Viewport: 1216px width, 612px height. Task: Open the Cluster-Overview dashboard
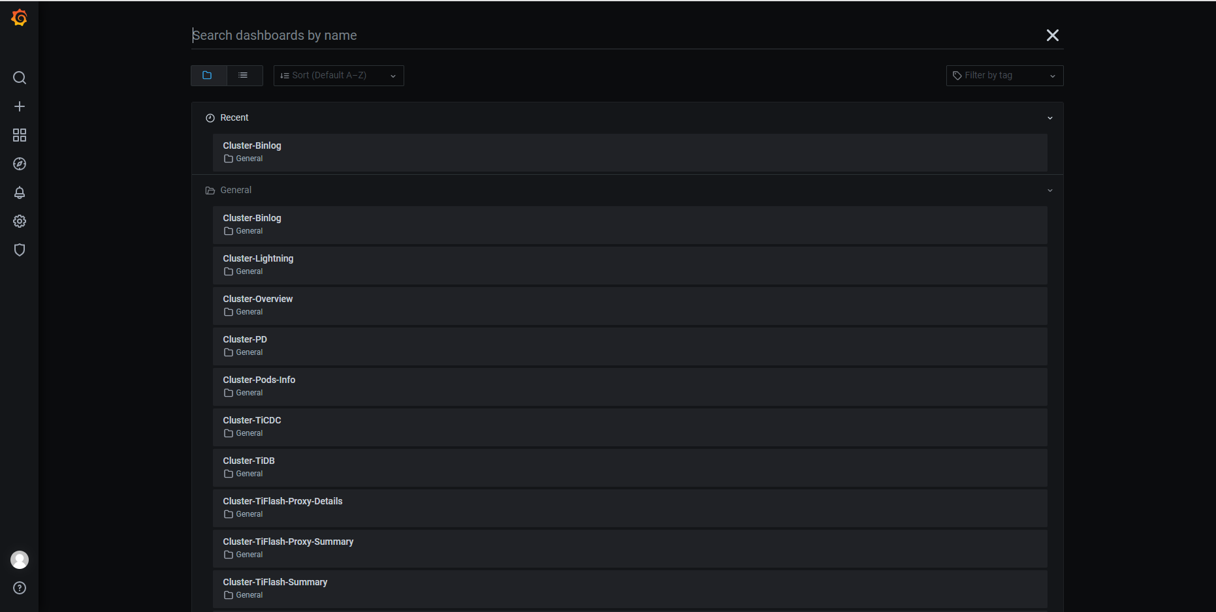pos(258,299)
